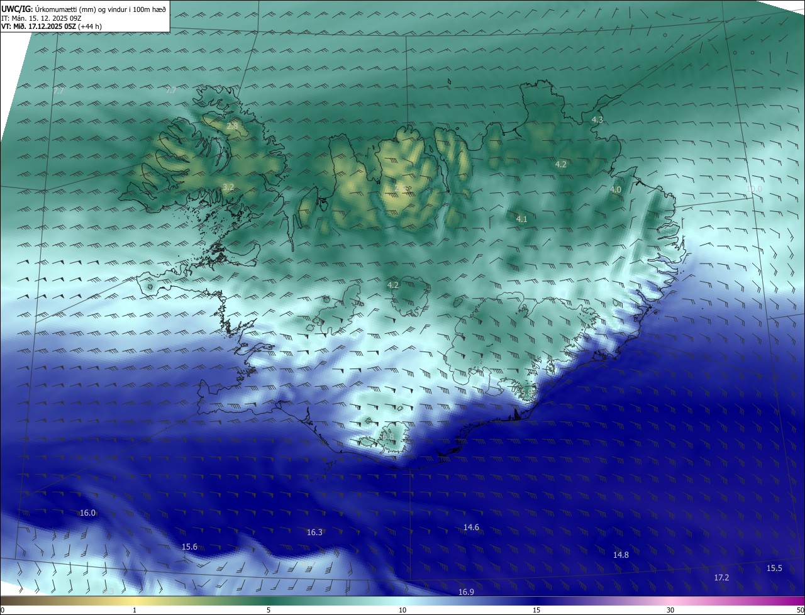Click the 15.6 value on the map
Viewport: 805px width, 615px height.
coord(189,547)
